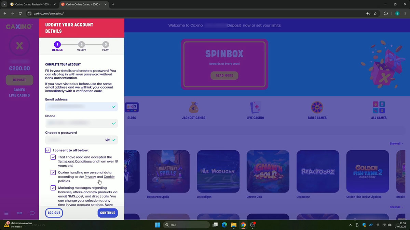Click into the Email address field

point(81,107)
